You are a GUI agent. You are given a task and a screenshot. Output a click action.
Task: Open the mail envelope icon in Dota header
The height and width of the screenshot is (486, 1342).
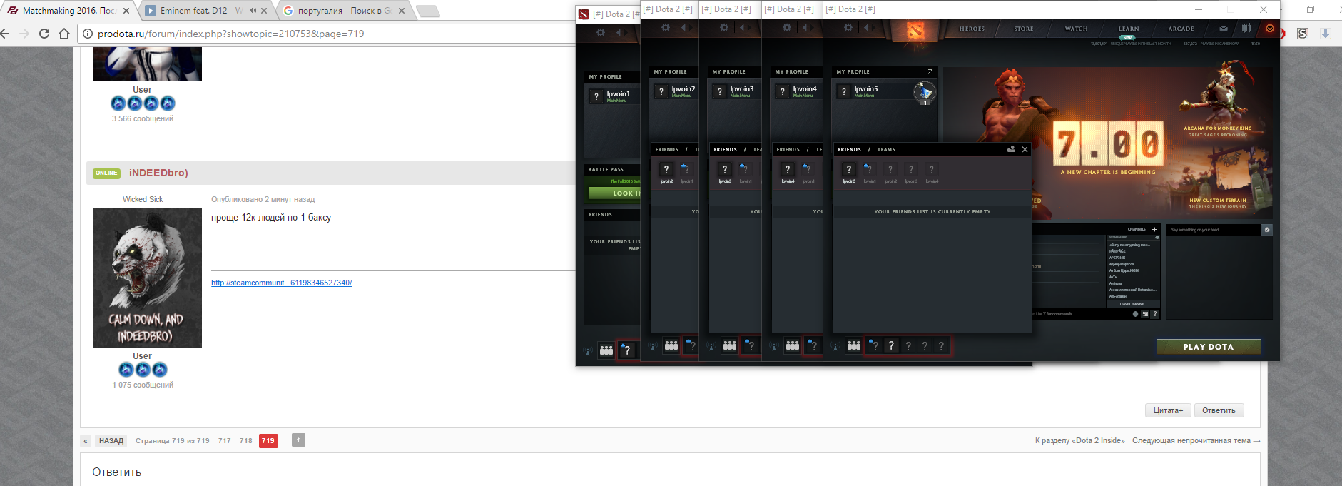click(1224, 29)
